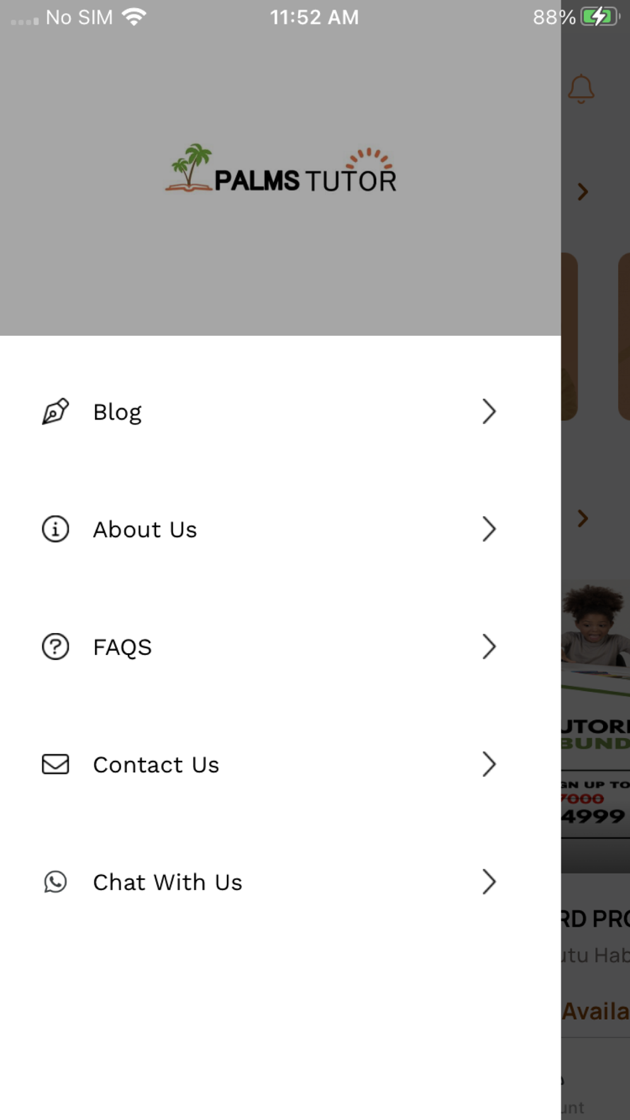
Task: Tap the battery charging status icon
Action: click(x=600, y=17)
